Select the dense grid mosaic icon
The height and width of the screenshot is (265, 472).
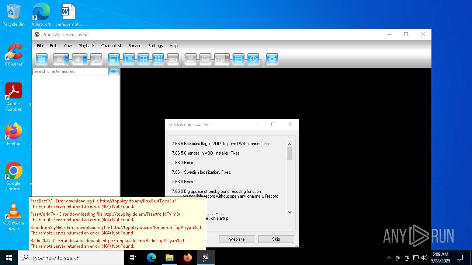click(158, 59)
